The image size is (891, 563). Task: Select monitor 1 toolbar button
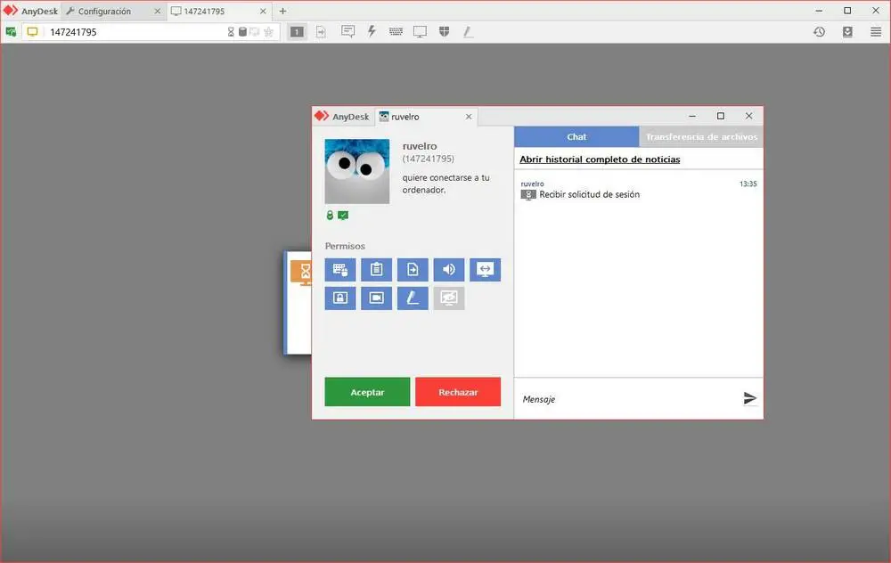297,32
